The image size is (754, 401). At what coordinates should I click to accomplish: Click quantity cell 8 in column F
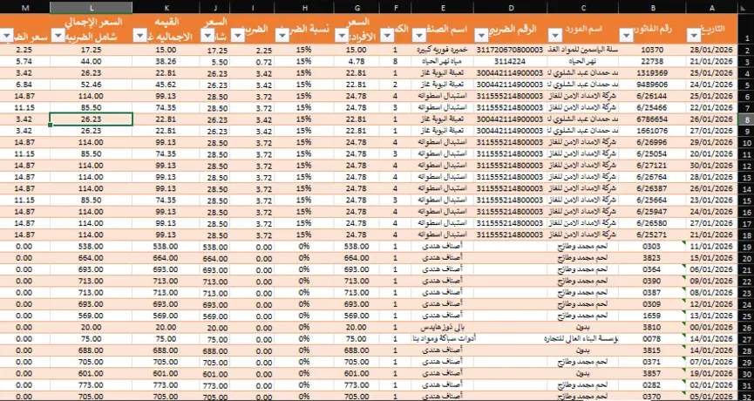pyautogui.click(x=395, y=62)
